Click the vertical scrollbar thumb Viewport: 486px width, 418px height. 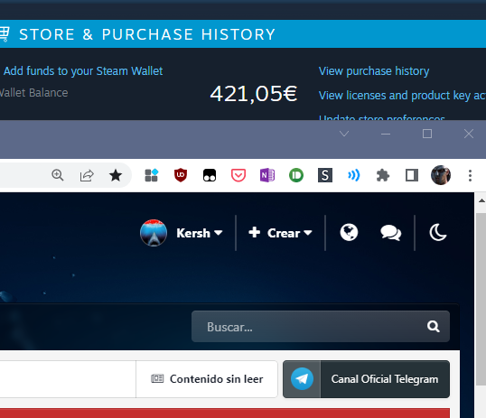481,299
